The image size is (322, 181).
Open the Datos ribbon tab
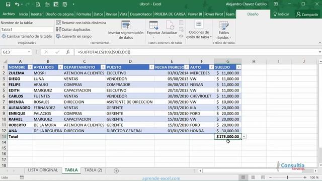pyautogui.click(x=98, y=14)
